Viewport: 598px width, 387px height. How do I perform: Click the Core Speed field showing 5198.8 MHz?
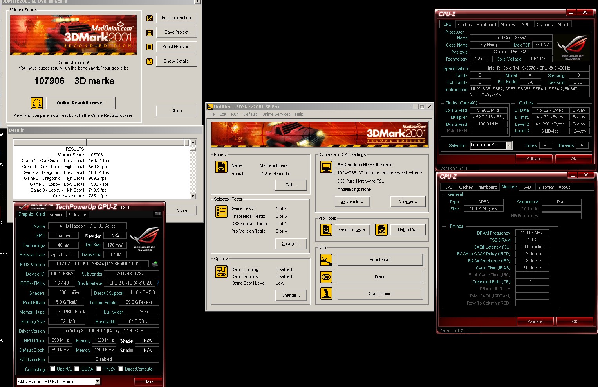488,110
